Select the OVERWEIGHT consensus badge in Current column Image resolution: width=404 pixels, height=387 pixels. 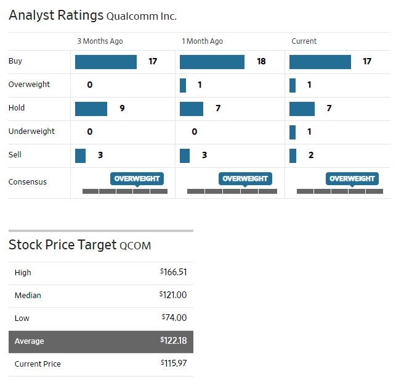coord(352,178)
